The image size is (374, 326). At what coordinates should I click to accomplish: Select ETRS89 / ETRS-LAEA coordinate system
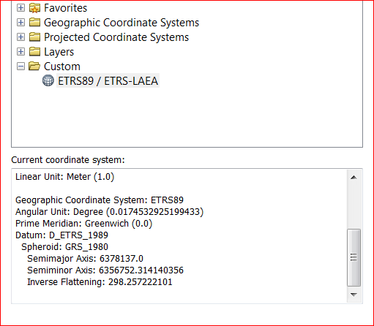108,80
